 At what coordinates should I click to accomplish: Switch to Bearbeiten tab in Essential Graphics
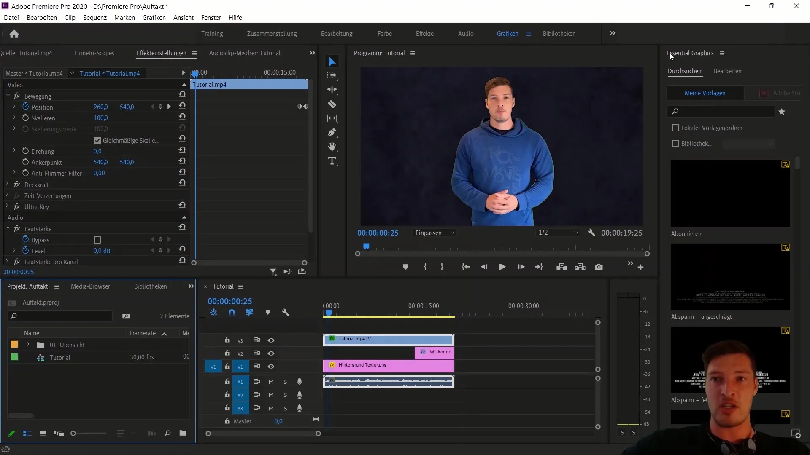coord(727,71)
